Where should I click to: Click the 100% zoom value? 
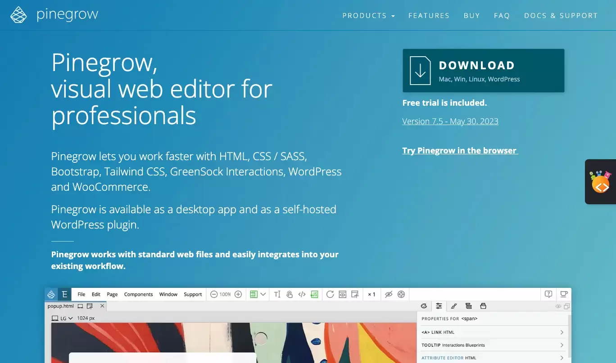tap(226, 294)
